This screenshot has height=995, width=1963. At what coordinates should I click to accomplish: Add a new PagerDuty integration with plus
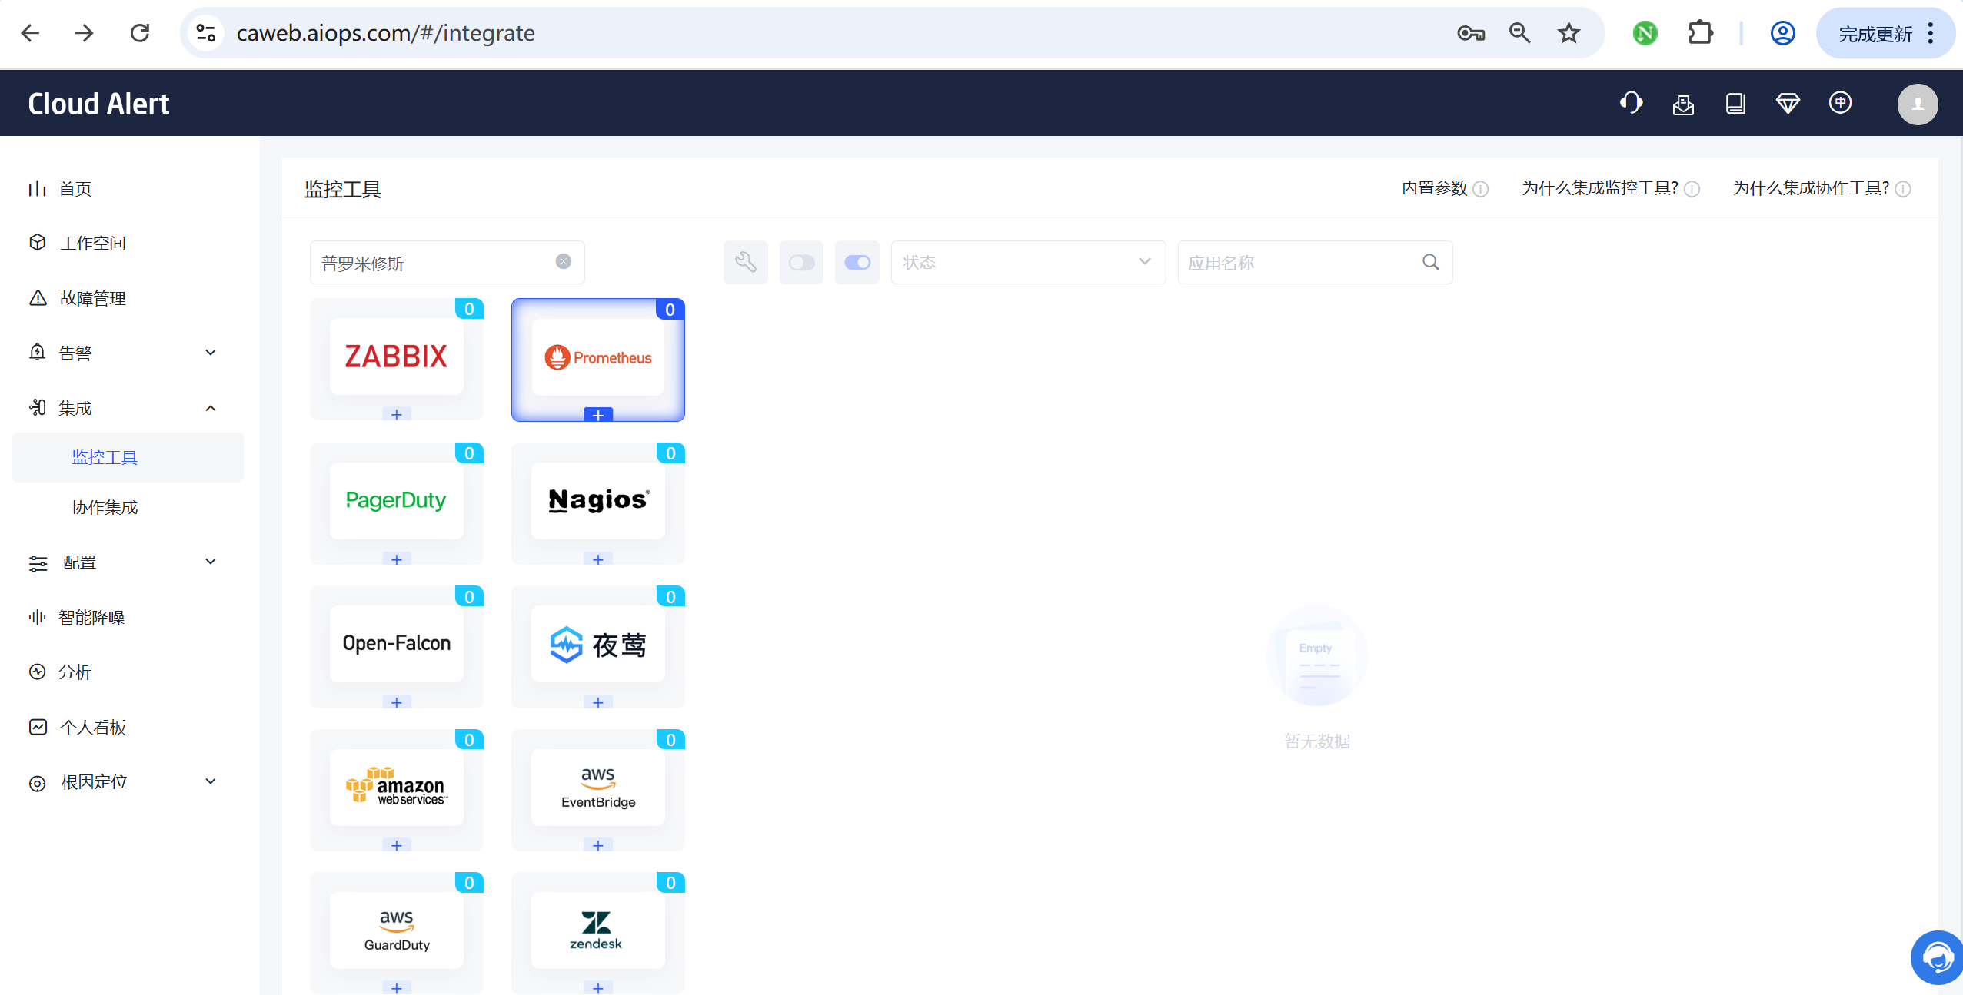(397, 559)
